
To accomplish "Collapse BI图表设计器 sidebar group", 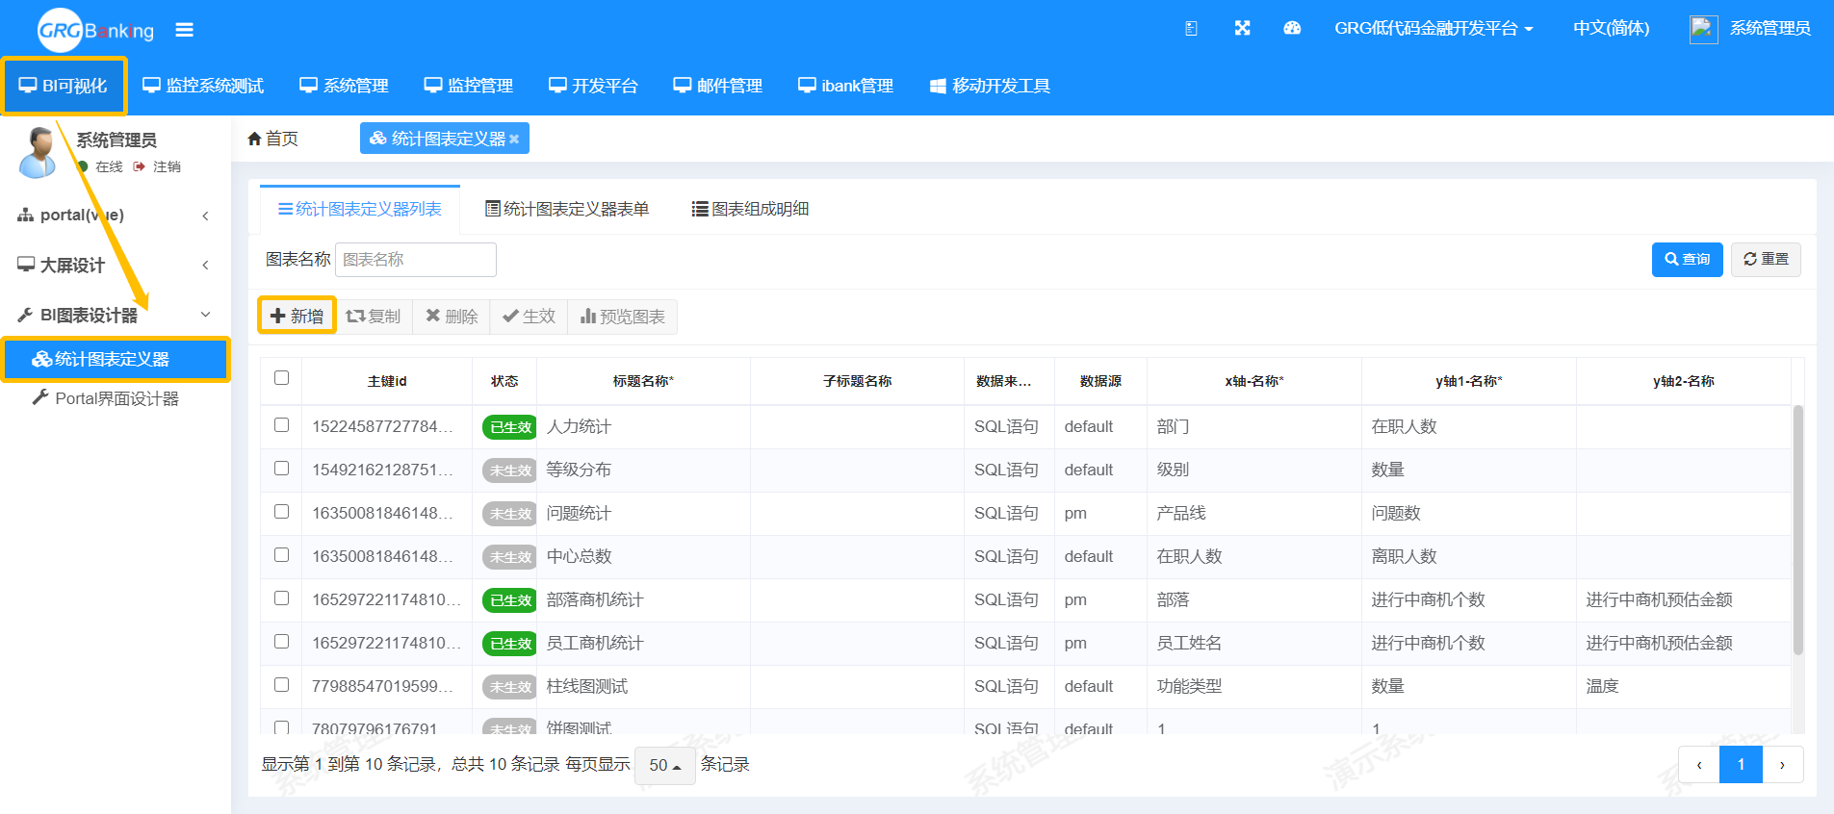I will coord(114,315).
